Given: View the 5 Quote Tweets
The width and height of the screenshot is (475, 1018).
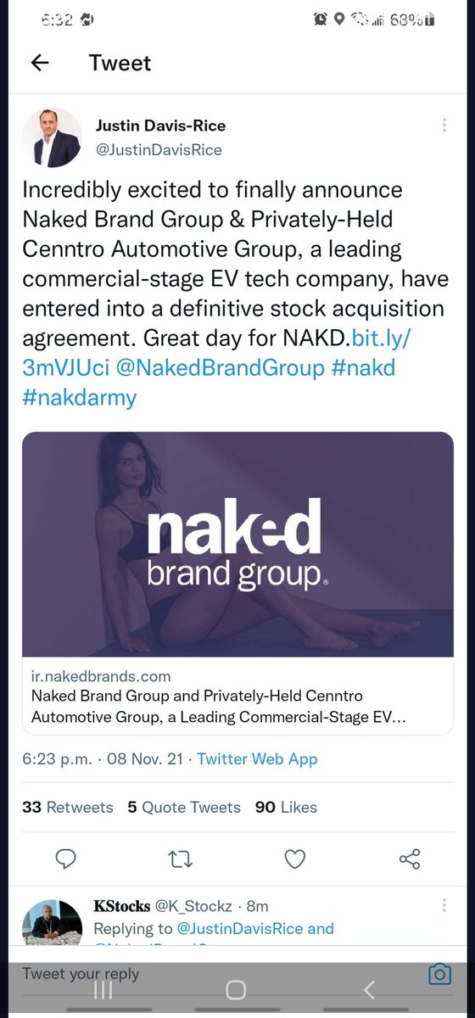Looking at the screenshot, I should click(x=184, y=807).
